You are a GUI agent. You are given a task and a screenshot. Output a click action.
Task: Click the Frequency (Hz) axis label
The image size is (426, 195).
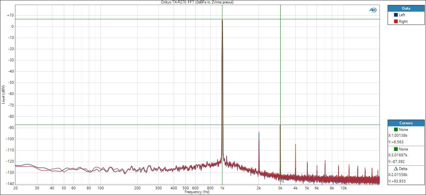[197, 192]
